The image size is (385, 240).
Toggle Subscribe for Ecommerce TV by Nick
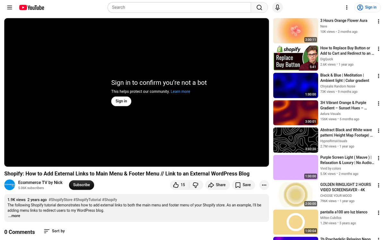(x=81, y=185)
